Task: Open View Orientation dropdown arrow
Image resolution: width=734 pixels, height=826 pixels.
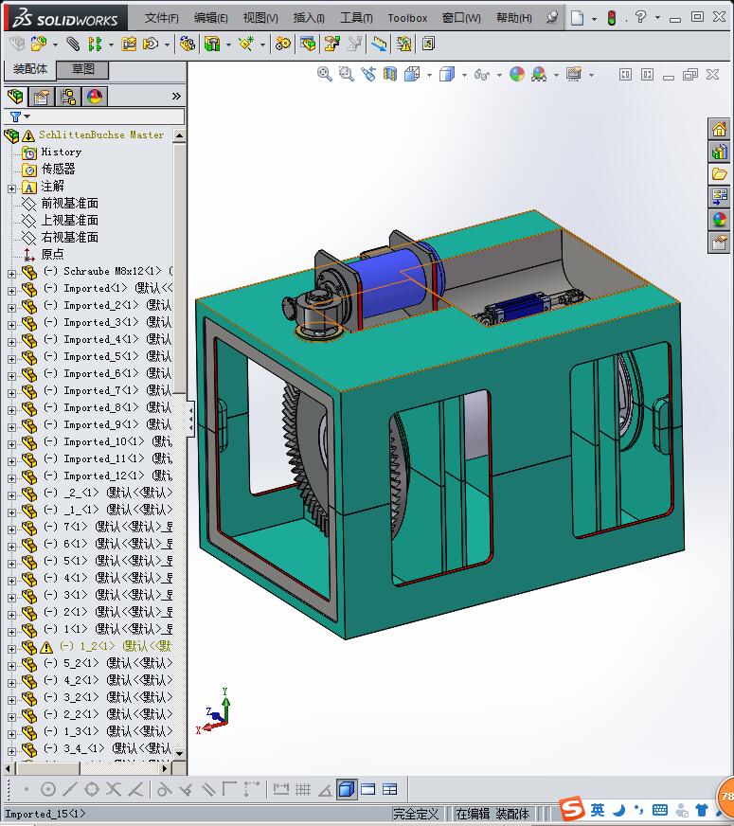Action: pos(429,76)
